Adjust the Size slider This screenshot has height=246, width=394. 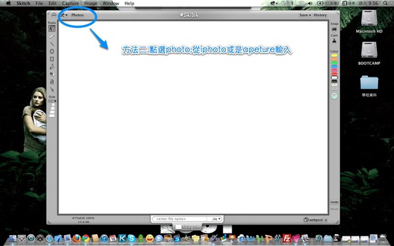coord(52,101)
